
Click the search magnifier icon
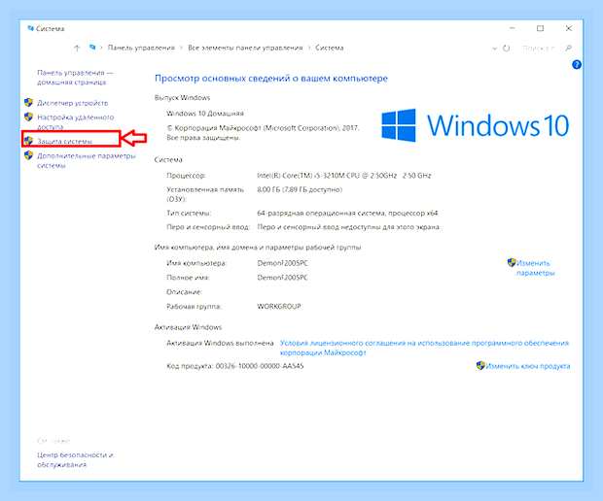(568, 48)
